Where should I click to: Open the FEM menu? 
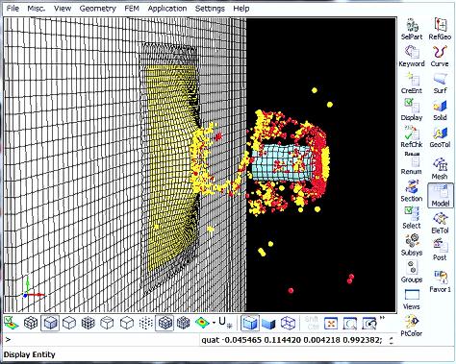pos(132,9)
